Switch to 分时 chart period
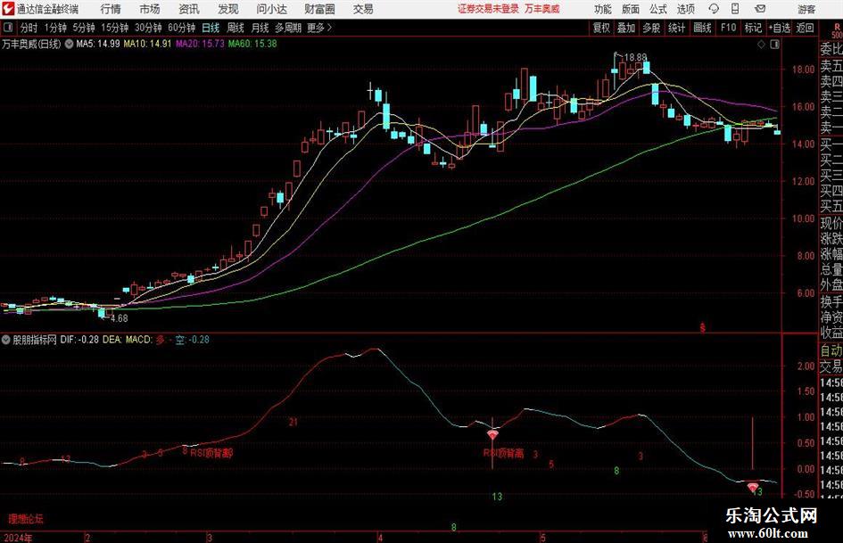Viewport: 843px width, 543px height. click(x=29, y=28)
